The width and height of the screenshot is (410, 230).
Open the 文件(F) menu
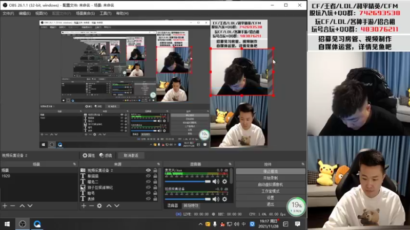pos(8,13)
